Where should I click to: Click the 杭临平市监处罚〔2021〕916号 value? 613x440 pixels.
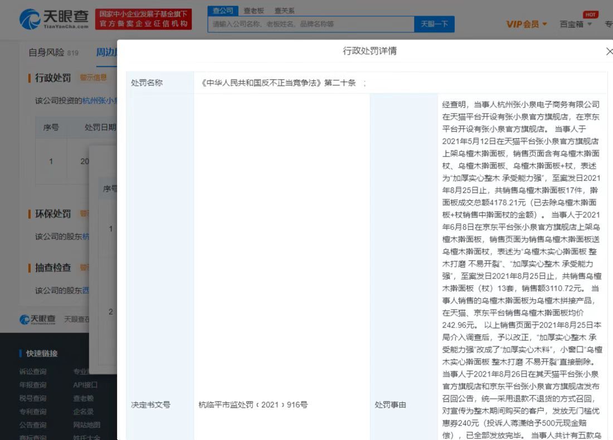point(253,405)
